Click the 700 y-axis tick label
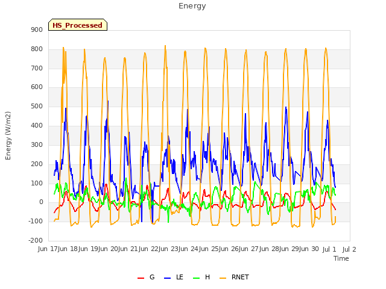 (37, 68)
